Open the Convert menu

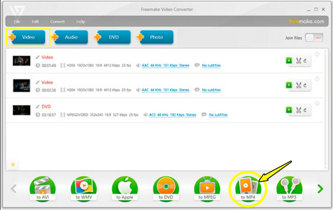click(x=57, y=22)
